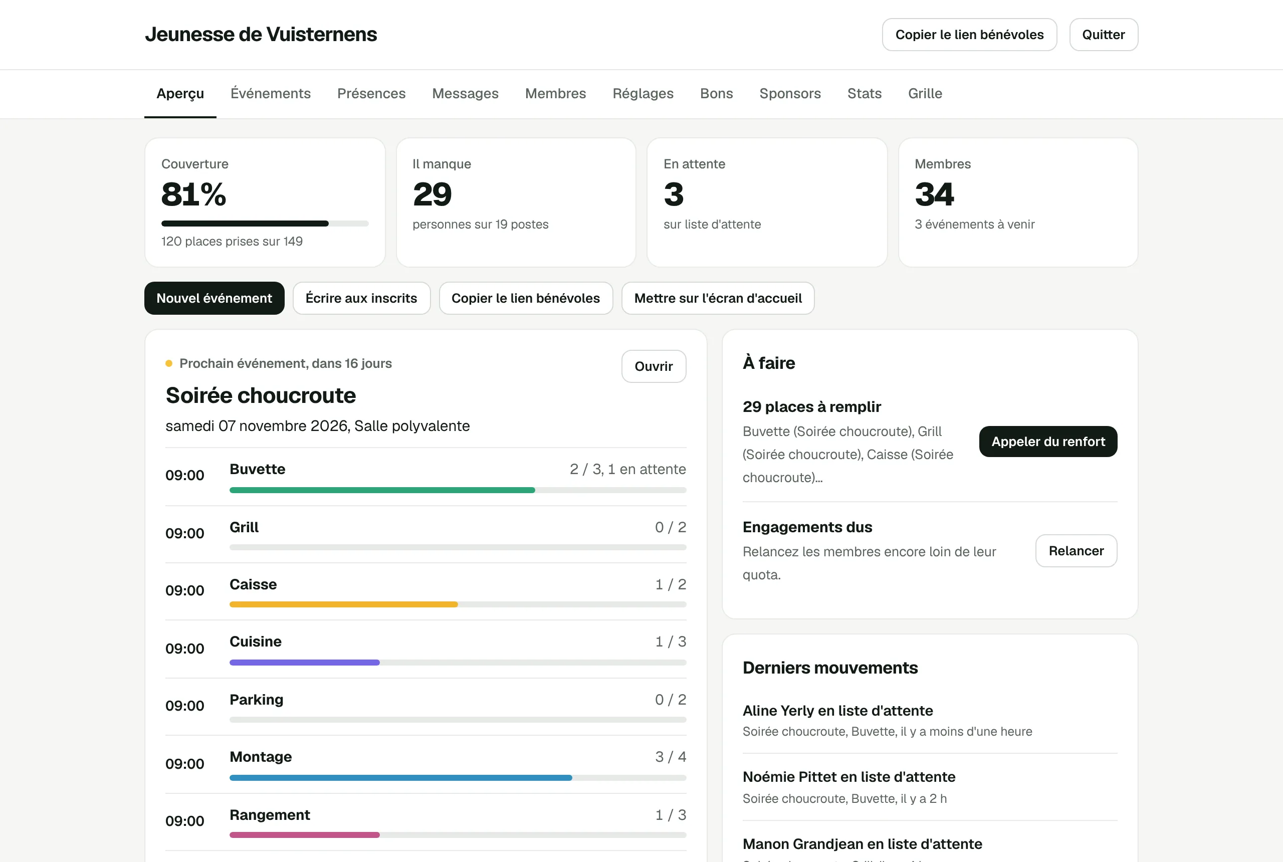Click the yellow status dot beside Prochain événement
This screenshot has height=862, width=1283.
pos(169,363)
